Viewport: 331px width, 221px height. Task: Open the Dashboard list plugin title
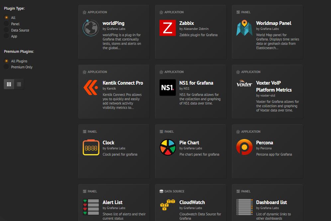(272, 202)
